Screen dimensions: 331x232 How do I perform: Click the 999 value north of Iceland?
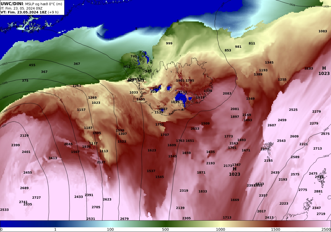(x=169, y=43)
